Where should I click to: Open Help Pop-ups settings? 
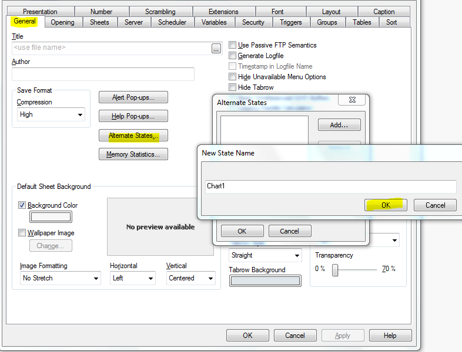133,116
